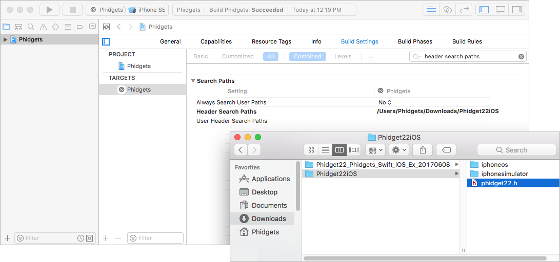Image resolution: width=560 pixels, height=262 pixels.
Task: Open the Debug navigator
Action: pyautogui.click(x=68, y=27)
